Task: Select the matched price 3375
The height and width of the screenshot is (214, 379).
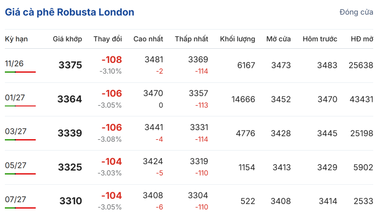Action: [x=70, y=65]
